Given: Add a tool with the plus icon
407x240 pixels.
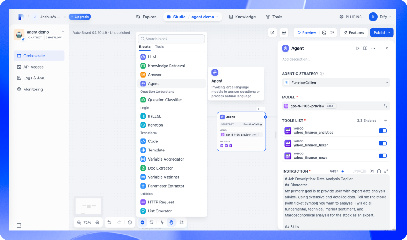Looking at the screenshot, I should [x=386, y=121].
